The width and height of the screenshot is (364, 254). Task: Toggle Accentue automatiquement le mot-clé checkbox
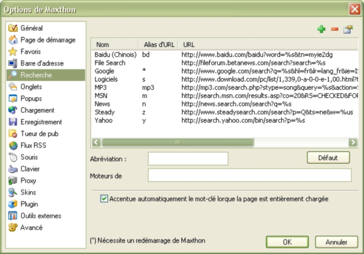point(104,199)
